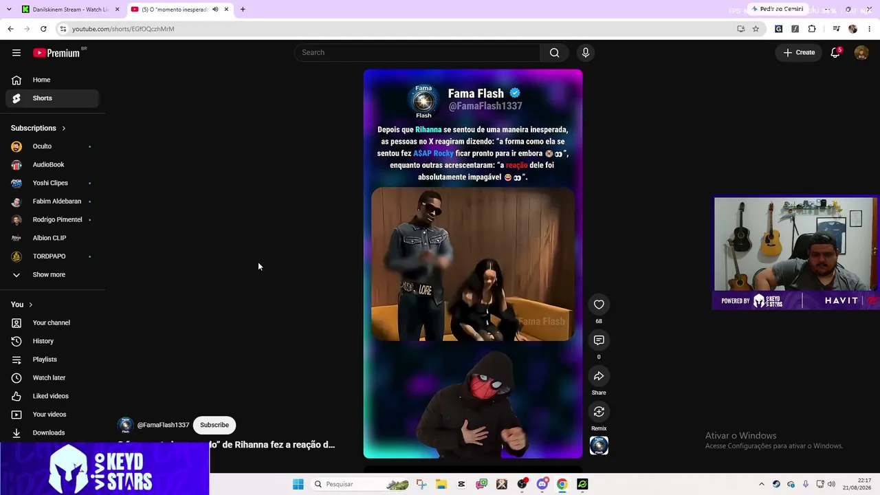Click the Create button
Image resolution: width=880 pixels, height=495 pixels.
click(x=799, y=52)
